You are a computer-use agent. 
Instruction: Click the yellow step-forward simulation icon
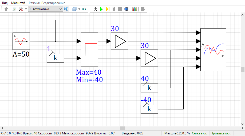pos(108,9)
